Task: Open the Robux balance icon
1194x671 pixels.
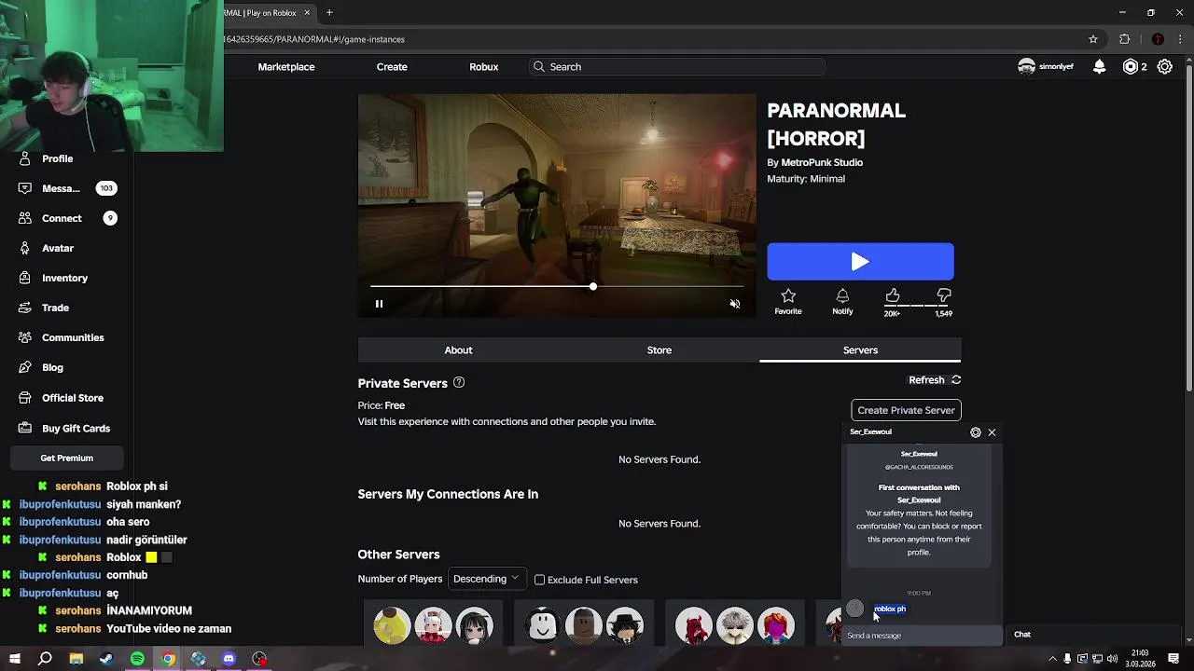Action: click(x=1131, y=66)
